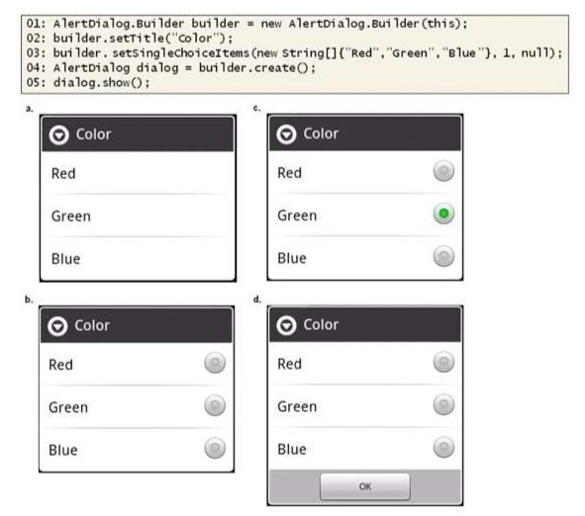585x516 pixels.
Task: Click the OK button in dialog d
Action: coord(365,486)
